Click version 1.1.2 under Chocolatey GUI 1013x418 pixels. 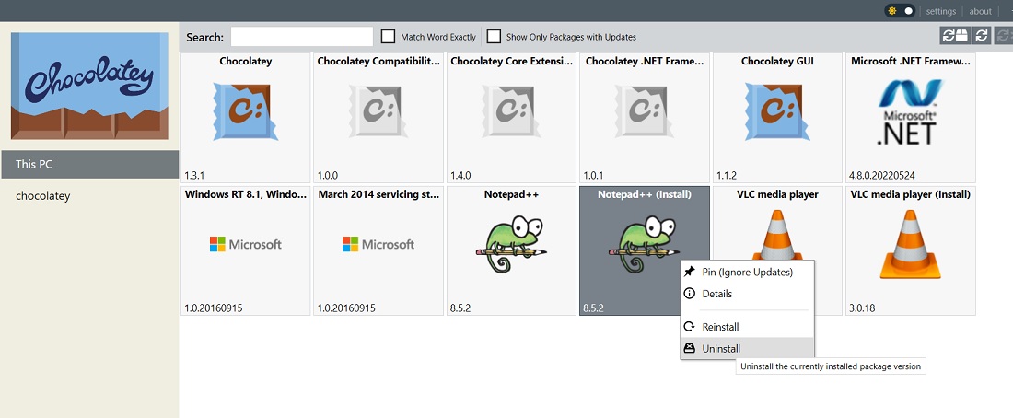[727, 175]
